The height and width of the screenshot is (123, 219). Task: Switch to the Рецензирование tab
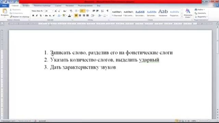click(x=85, y=5)
